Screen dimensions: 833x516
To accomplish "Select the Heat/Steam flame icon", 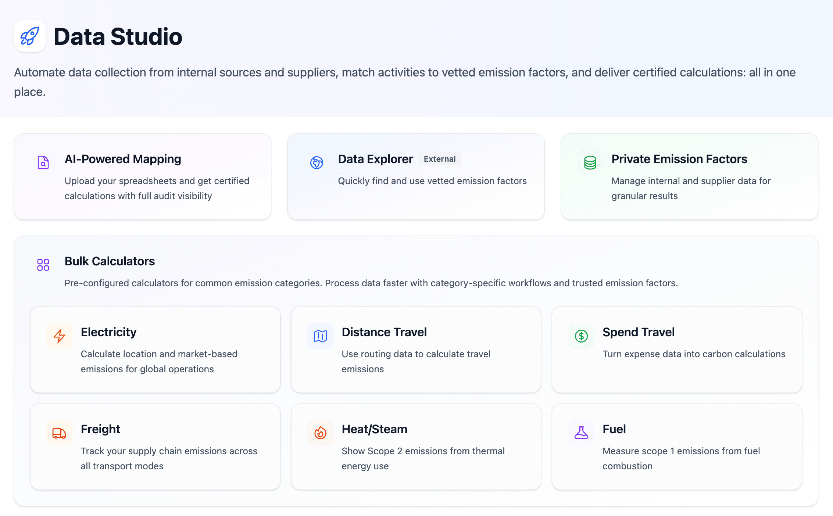I will [320, 433].
